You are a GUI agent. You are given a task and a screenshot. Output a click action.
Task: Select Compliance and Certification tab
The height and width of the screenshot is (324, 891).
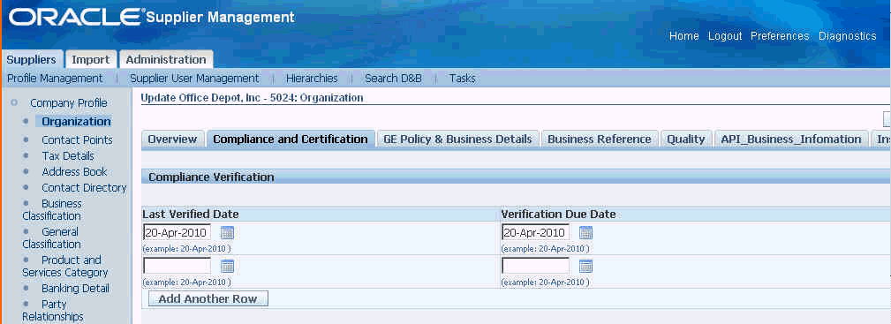291,139
